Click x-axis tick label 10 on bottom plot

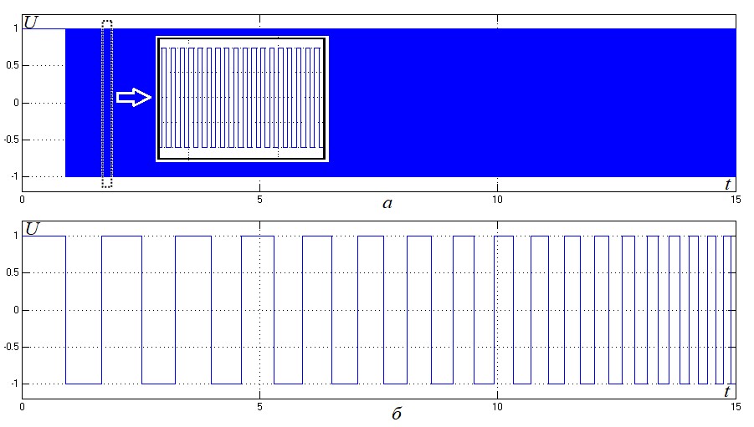(497, 407)
